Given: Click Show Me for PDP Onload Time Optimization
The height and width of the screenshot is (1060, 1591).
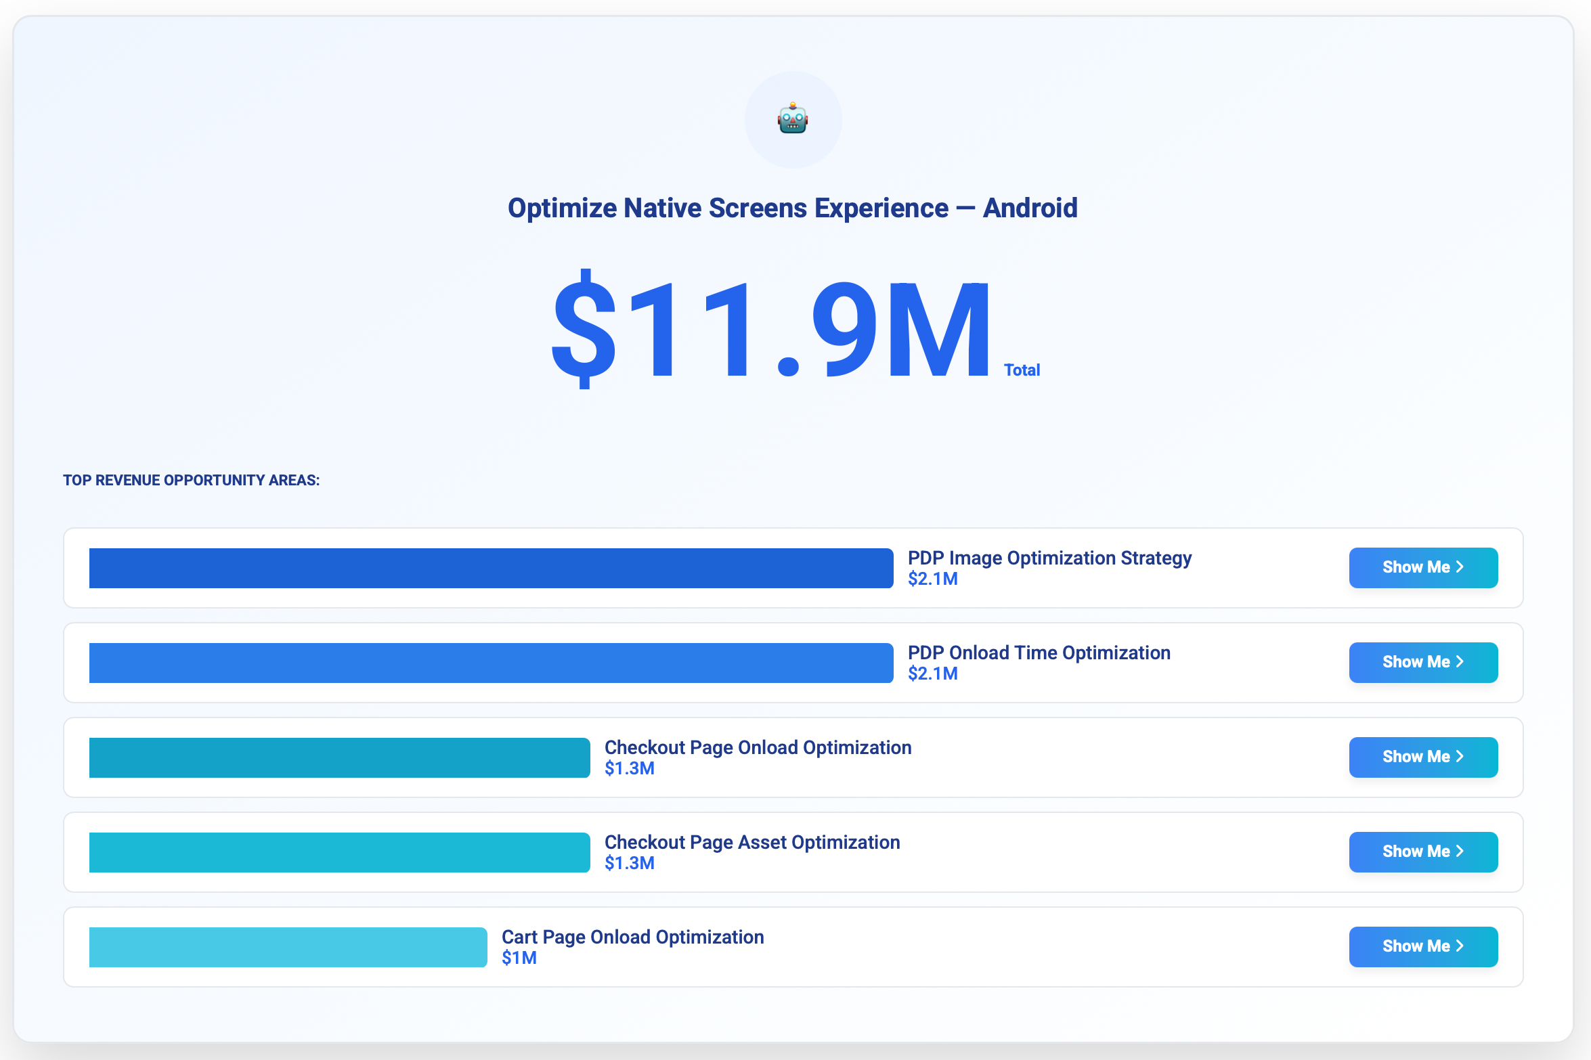Looking at the screenshot, I should [x=1423, y=662].
